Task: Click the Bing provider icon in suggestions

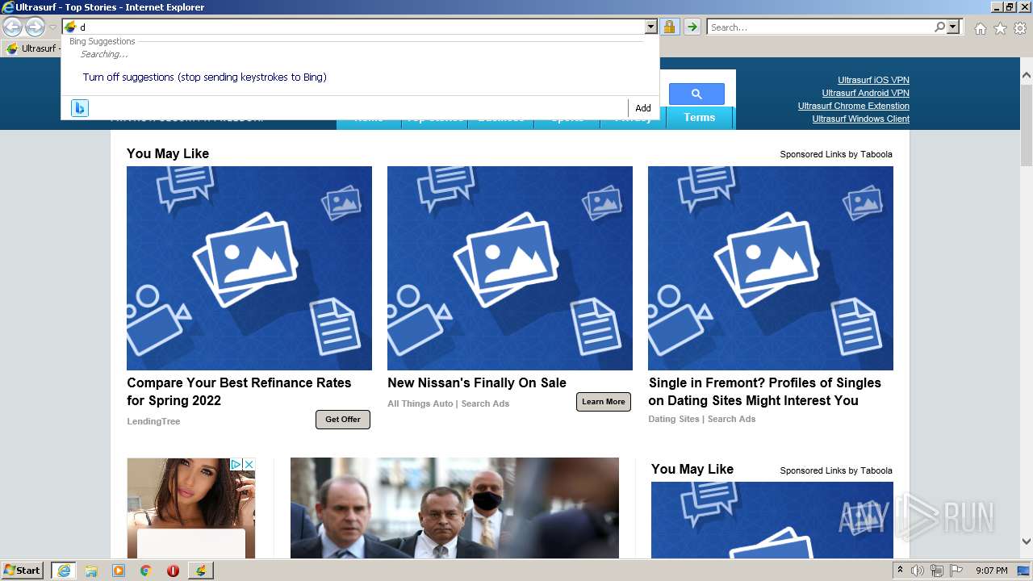Action: pos(79,108)
